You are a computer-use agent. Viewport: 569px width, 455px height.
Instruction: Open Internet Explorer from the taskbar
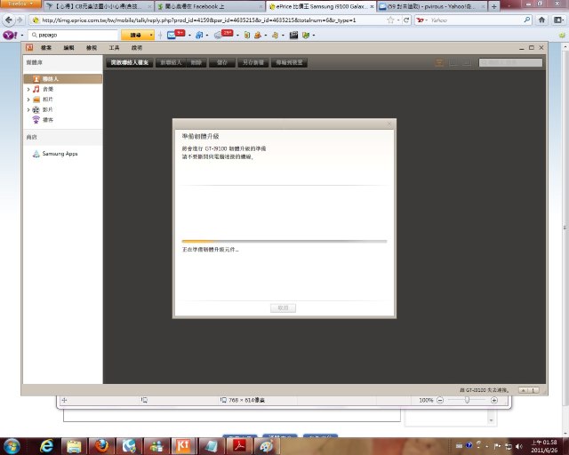click(46, 446)
